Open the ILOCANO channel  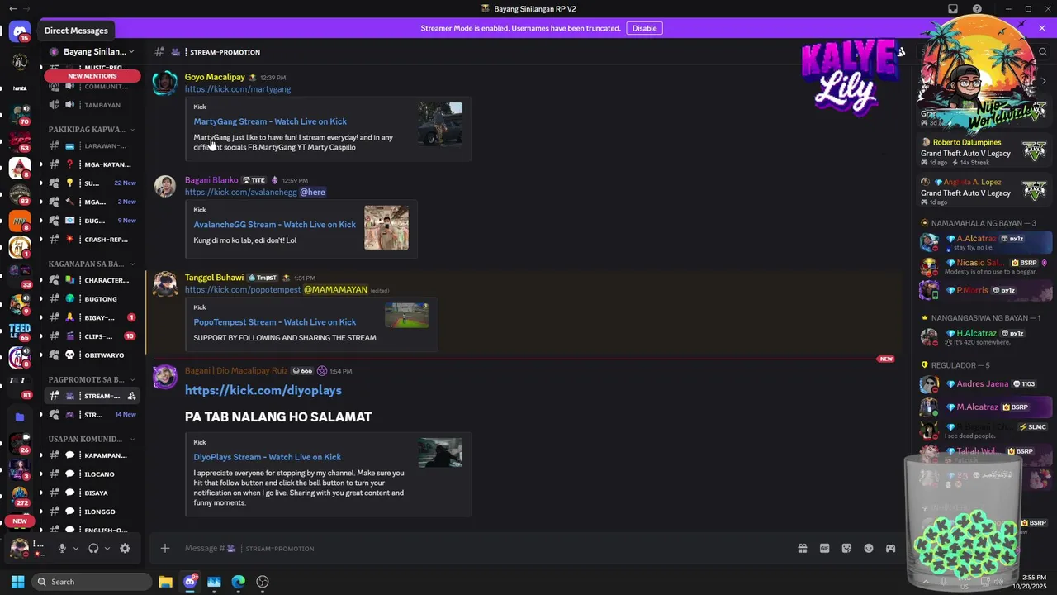[x=92, y=474]
